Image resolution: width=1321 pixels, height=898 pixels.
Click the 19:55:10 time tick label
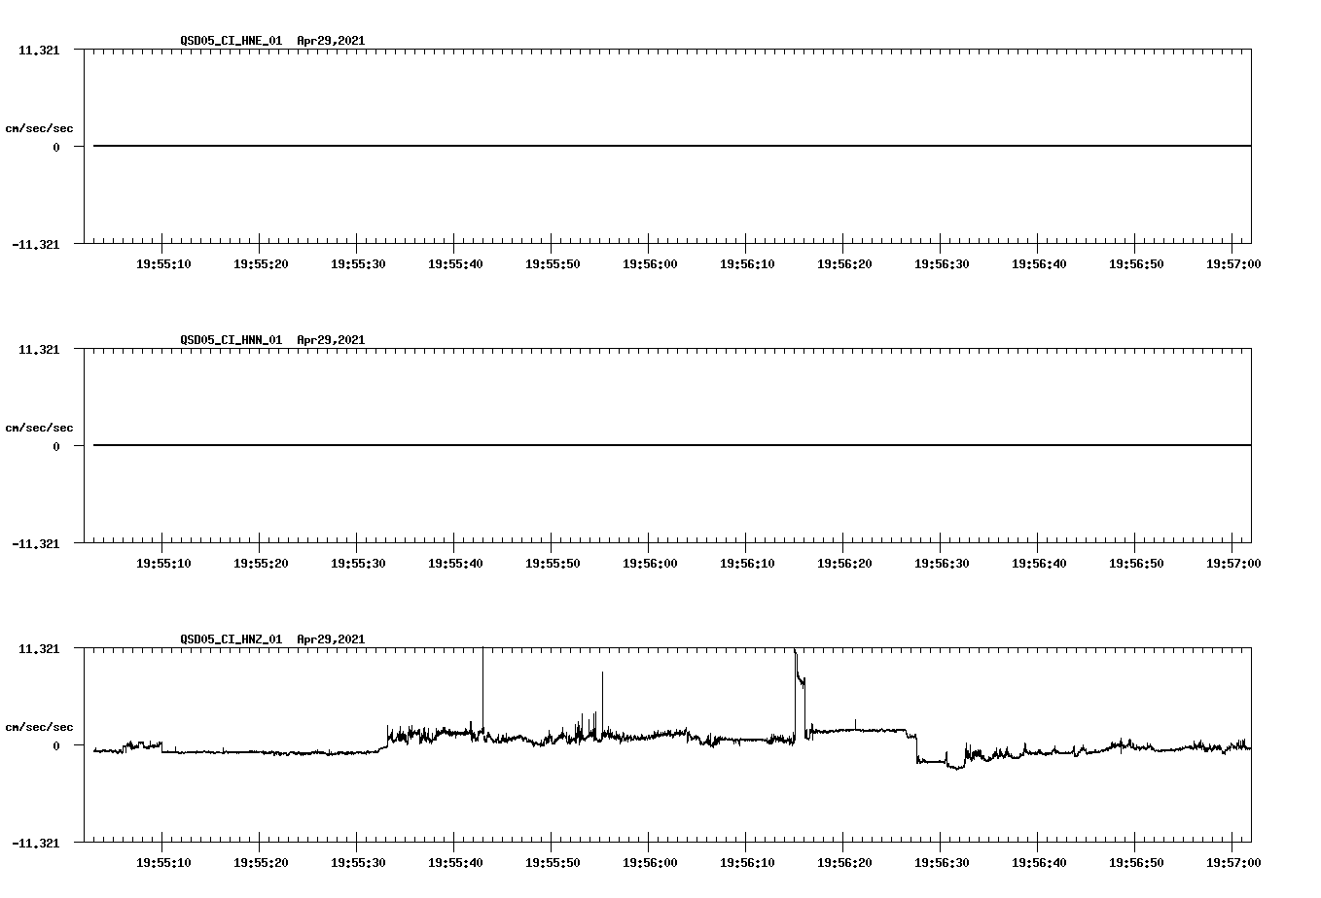coord(162,263)
